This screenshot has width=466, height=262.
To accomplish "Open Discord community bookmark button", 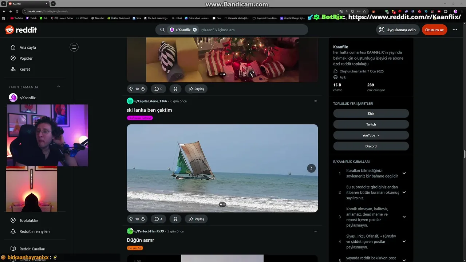I will [371, 146].
